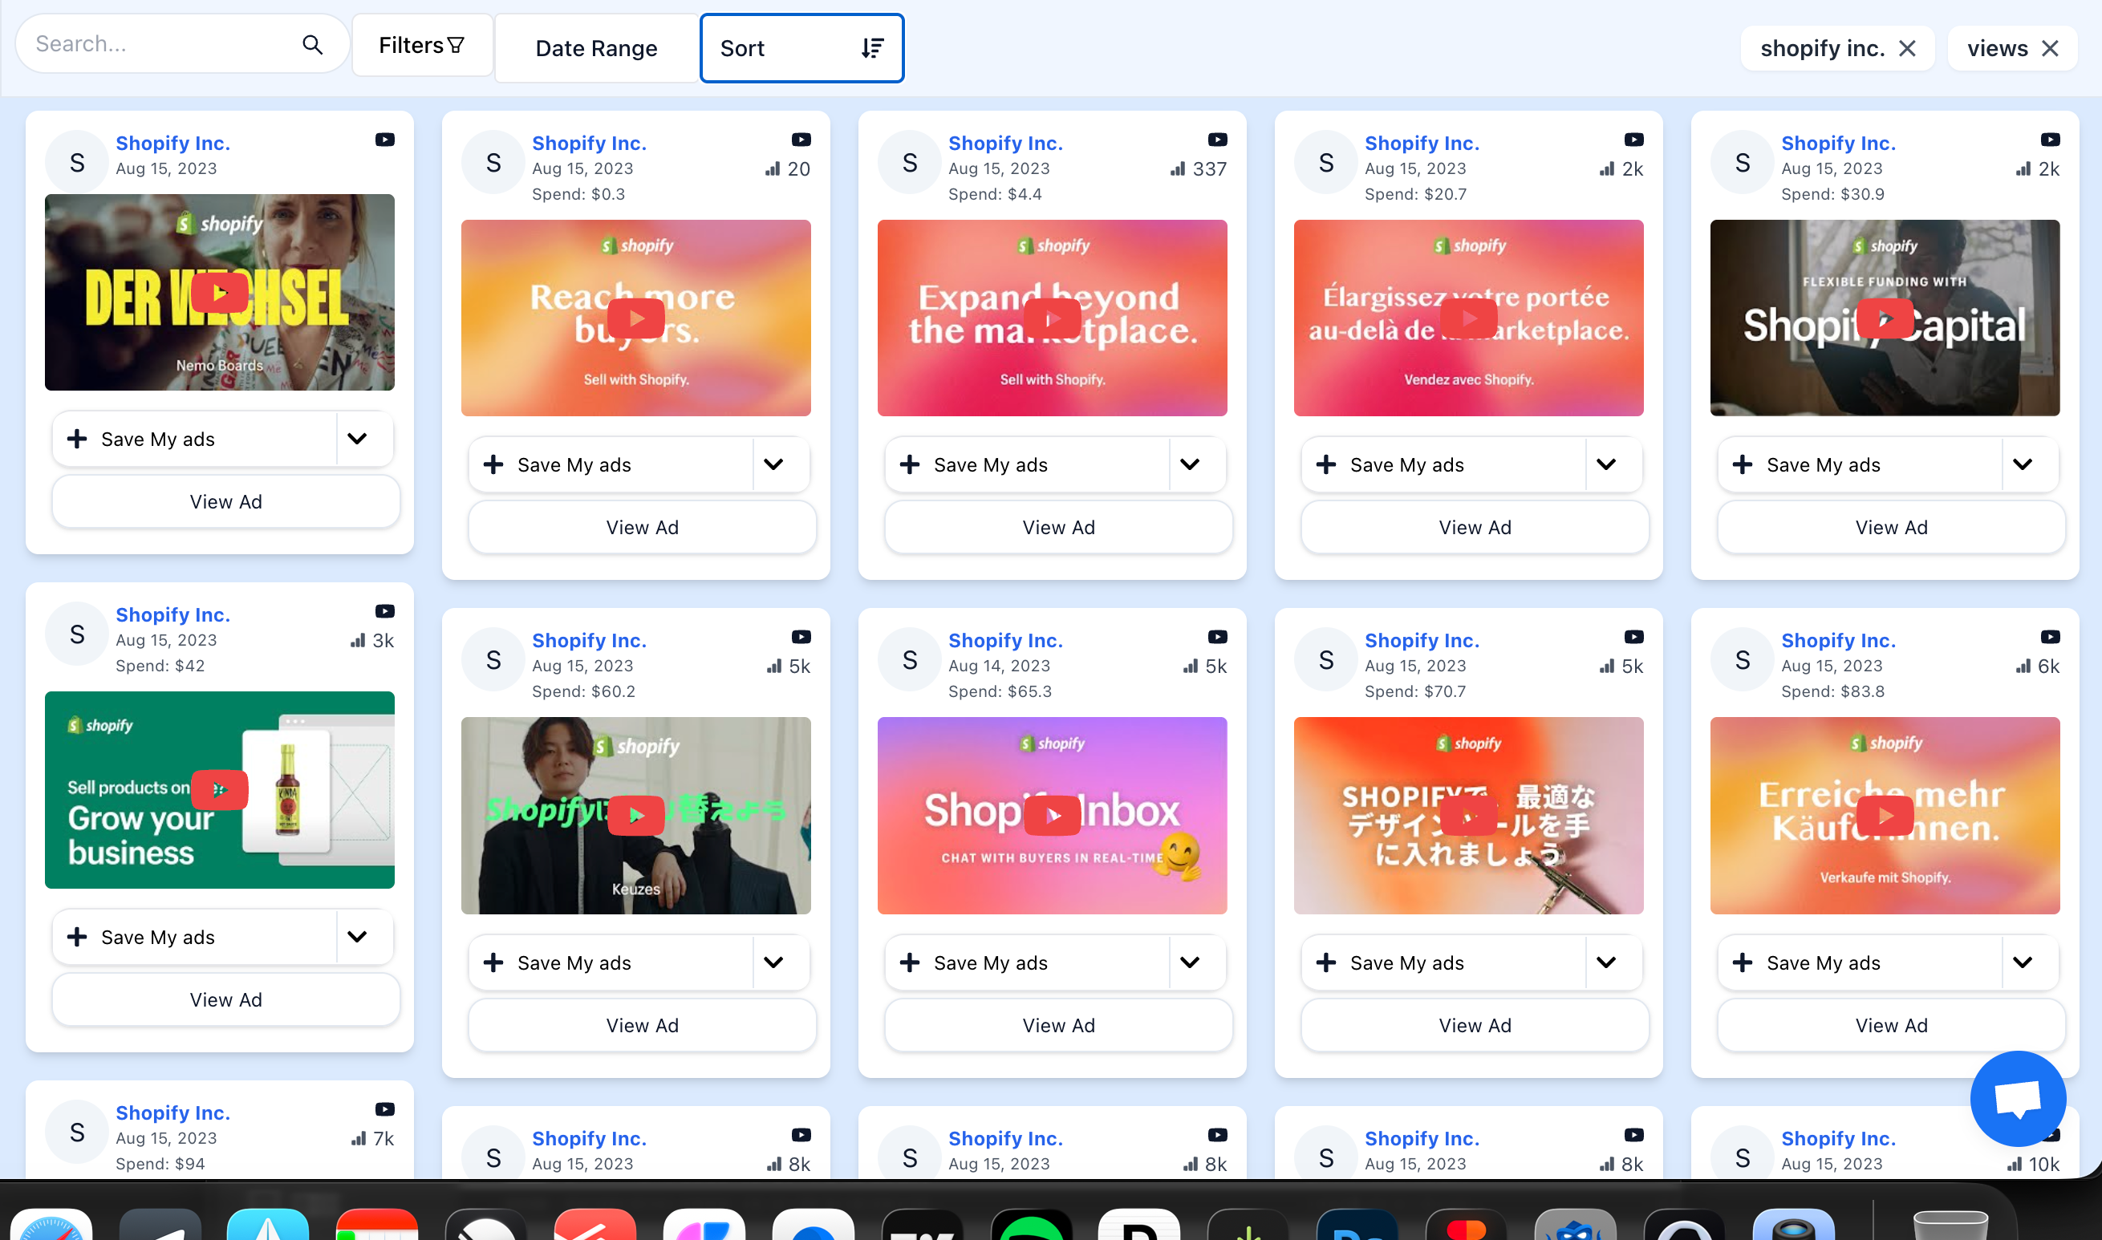Play the 'Reach more buyers' video

point(636,318)
